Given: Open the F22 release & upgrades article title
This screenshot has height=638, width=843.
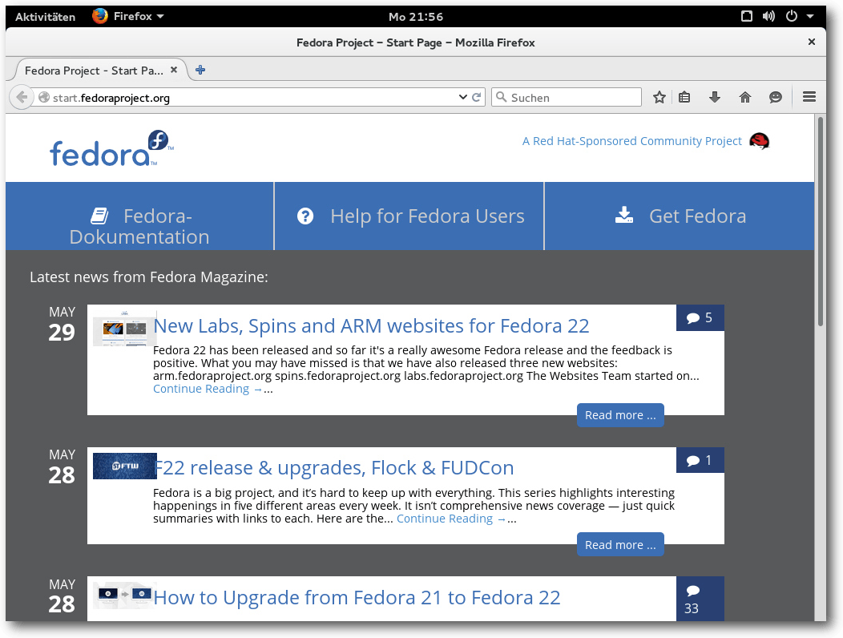Looking at the screenshot, I should (334, 468).
